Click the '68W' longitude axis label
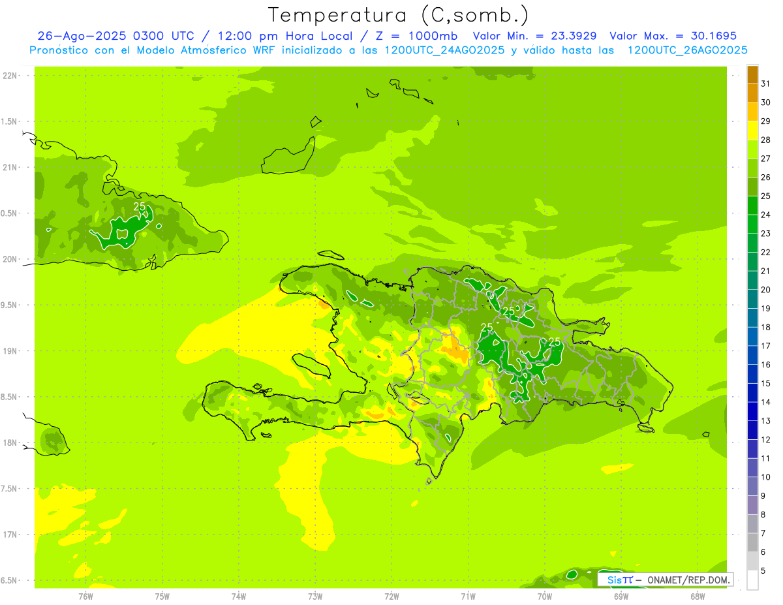Image resolution: width=783 pixels, height=605 pixels. [x=697, y=596]
